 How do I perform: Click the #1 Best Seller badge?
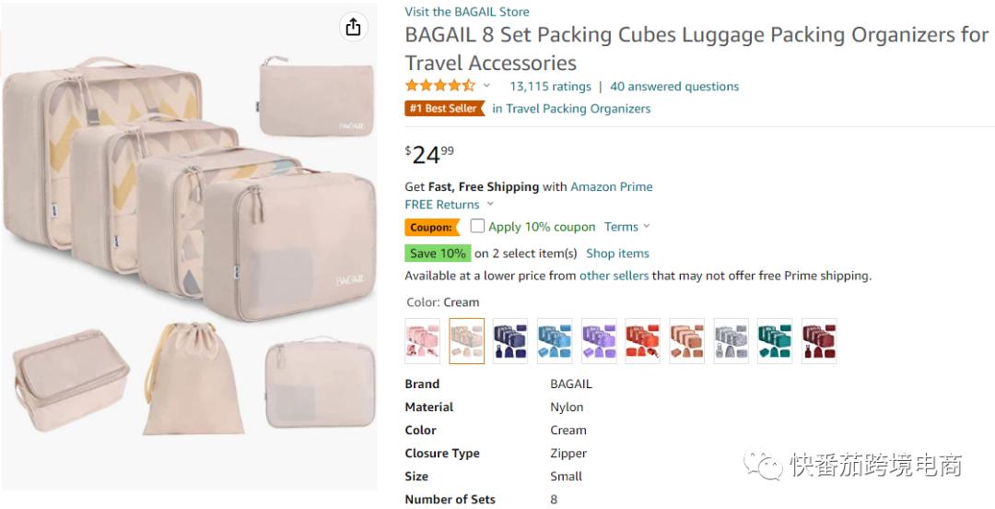(x=444, y=109)
